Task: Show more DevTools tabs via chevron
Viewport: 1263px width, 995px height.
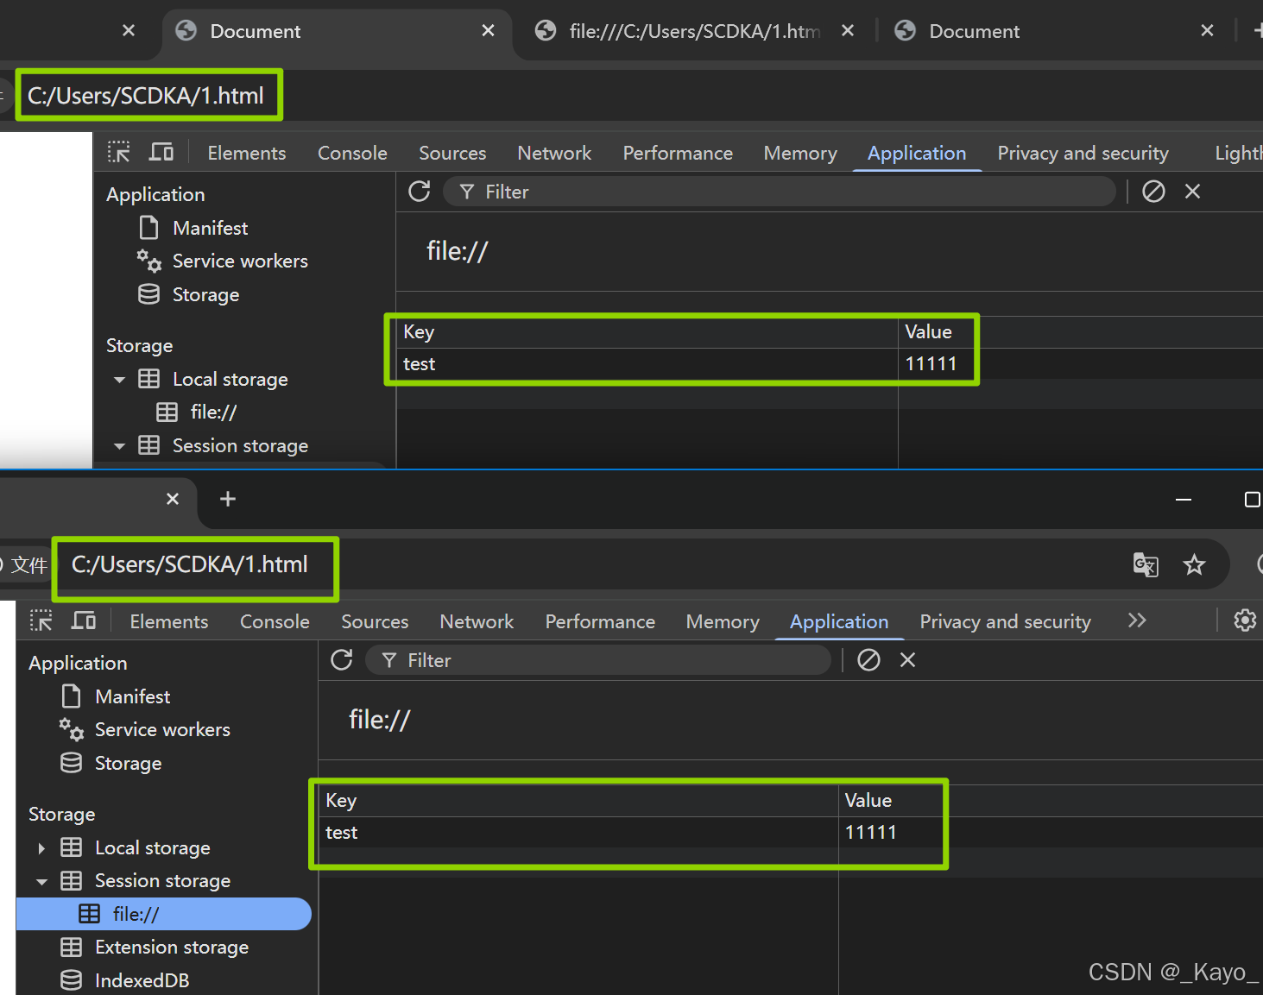Action: click(x=1137, y=620)
